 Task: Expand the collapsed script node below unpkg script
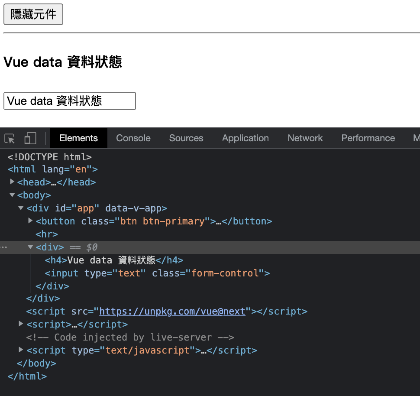21,324
